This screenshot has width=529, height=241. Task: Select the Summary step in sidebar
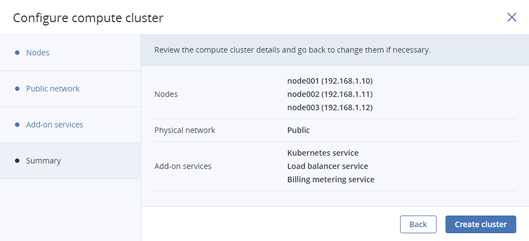pos(43,161)
